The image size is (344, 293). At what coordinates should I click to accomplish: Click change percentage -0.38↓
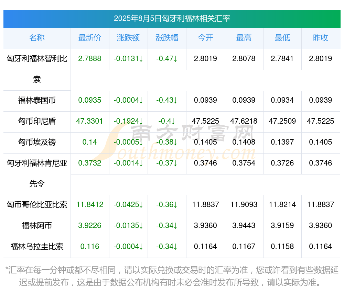pos(167,142)
